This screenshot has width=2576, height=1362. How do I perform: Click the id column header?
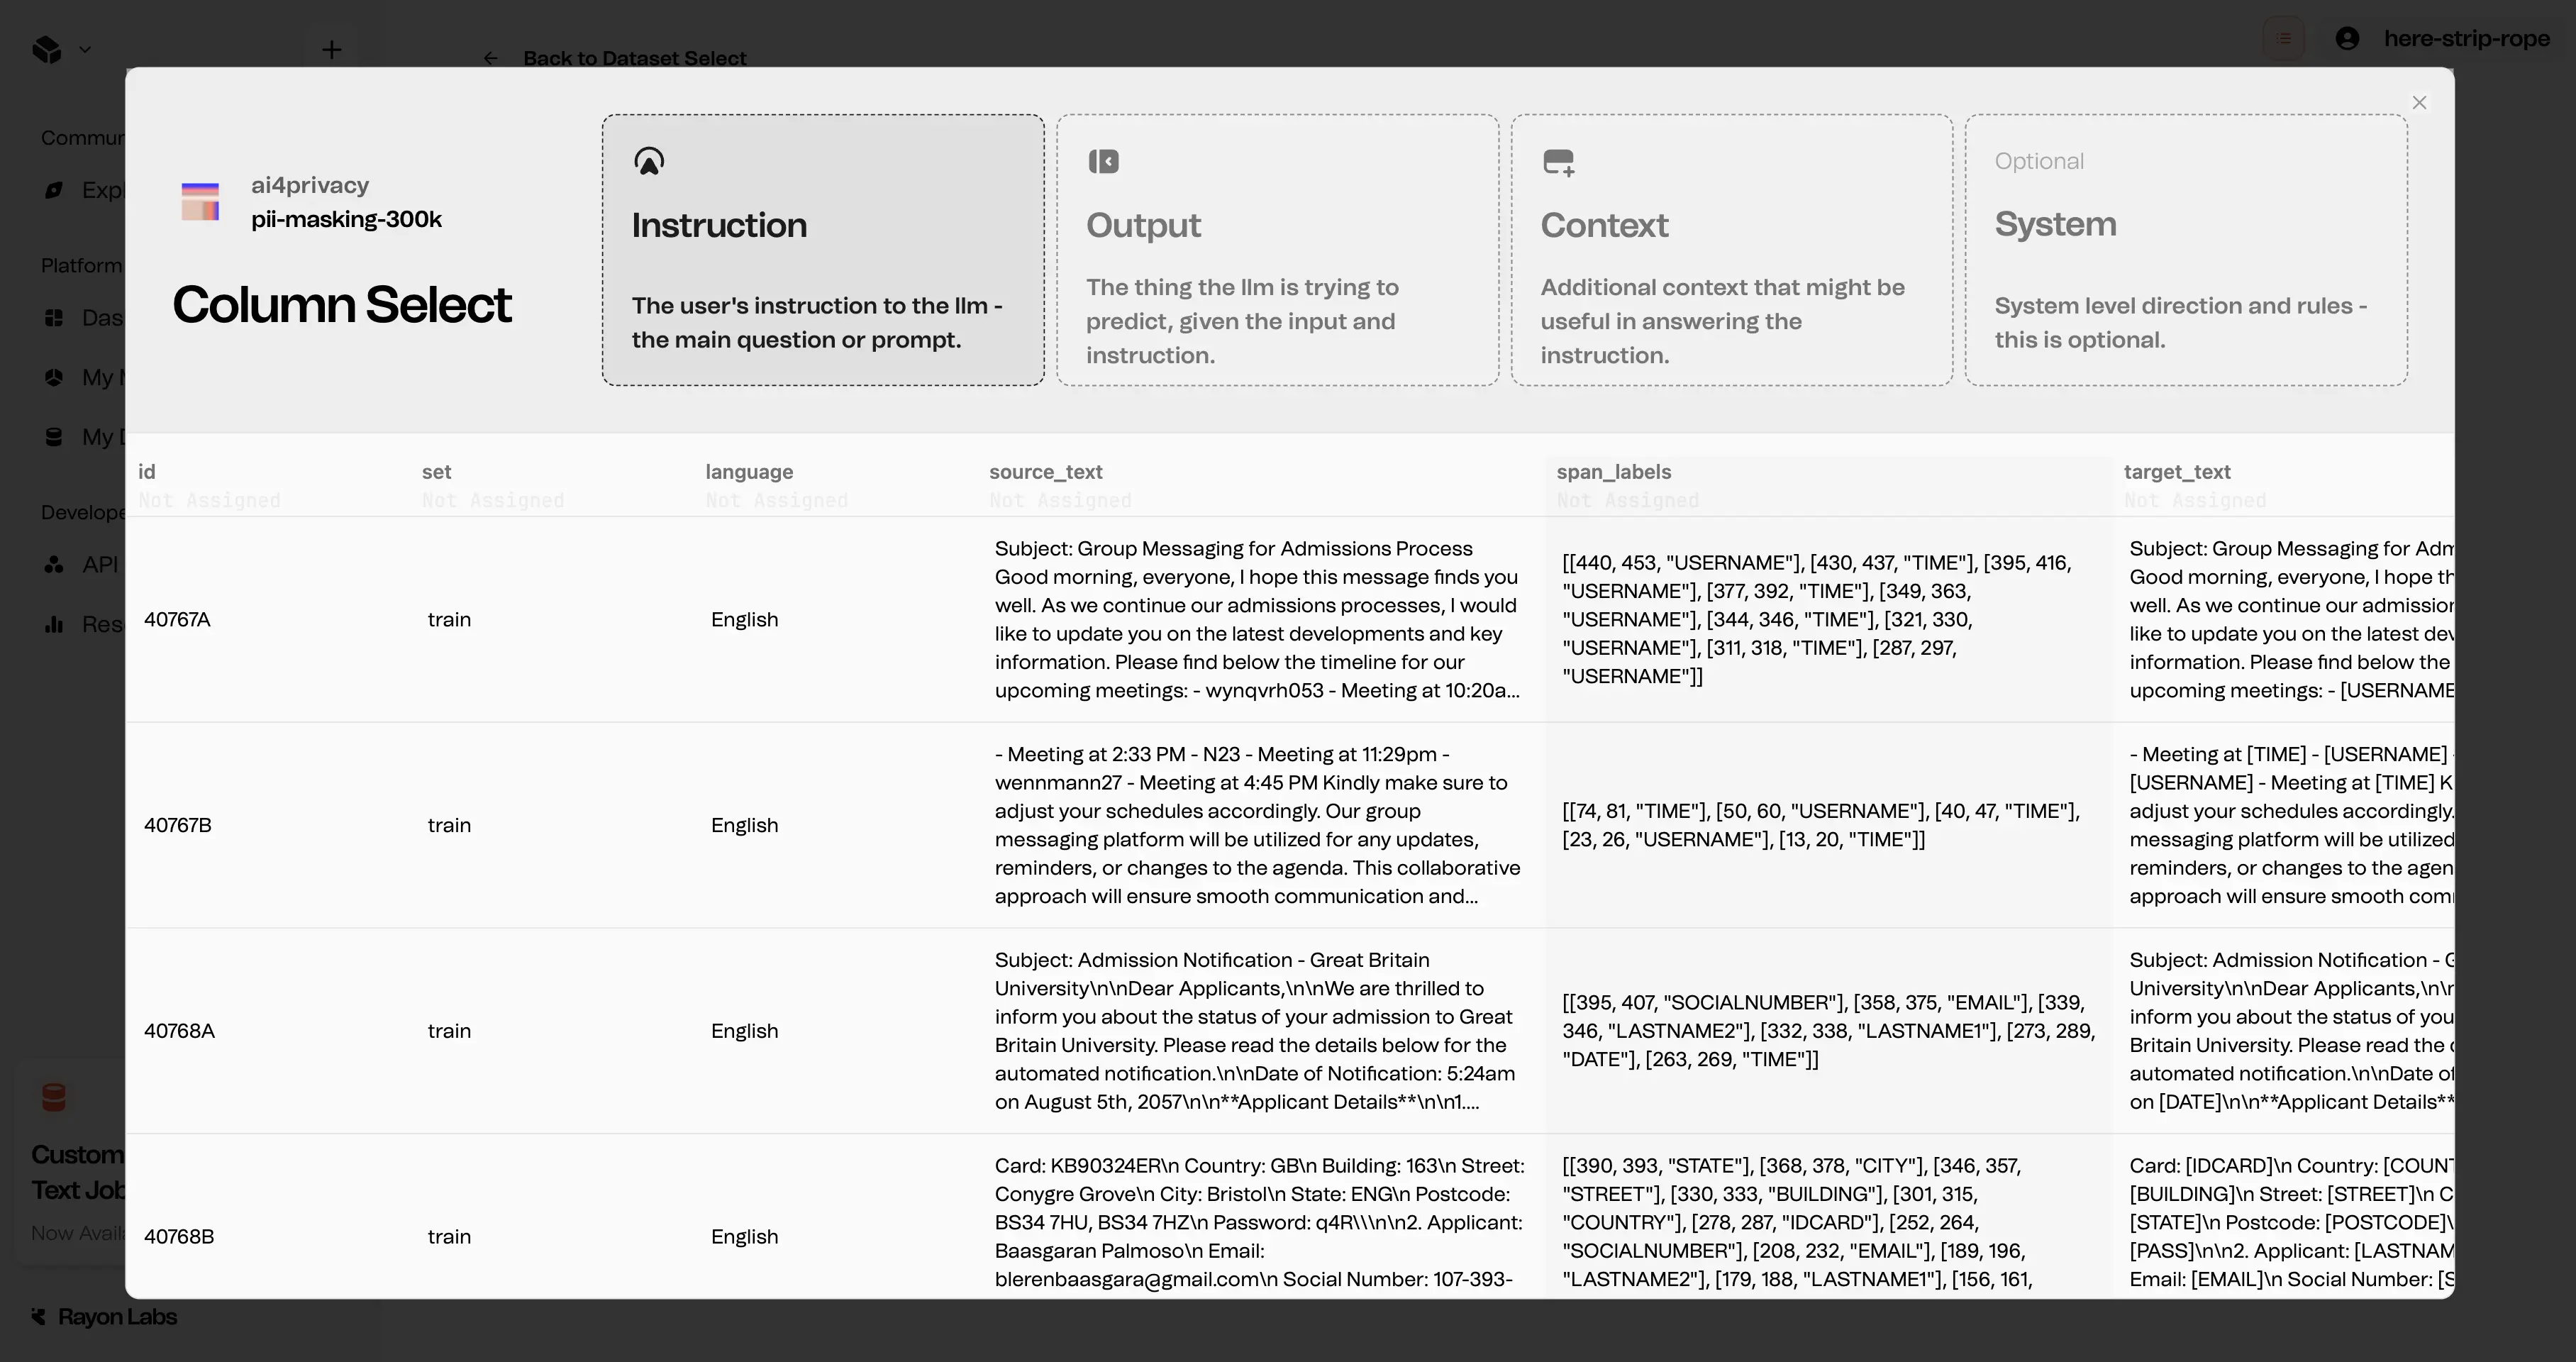click(x=147, y=472)
